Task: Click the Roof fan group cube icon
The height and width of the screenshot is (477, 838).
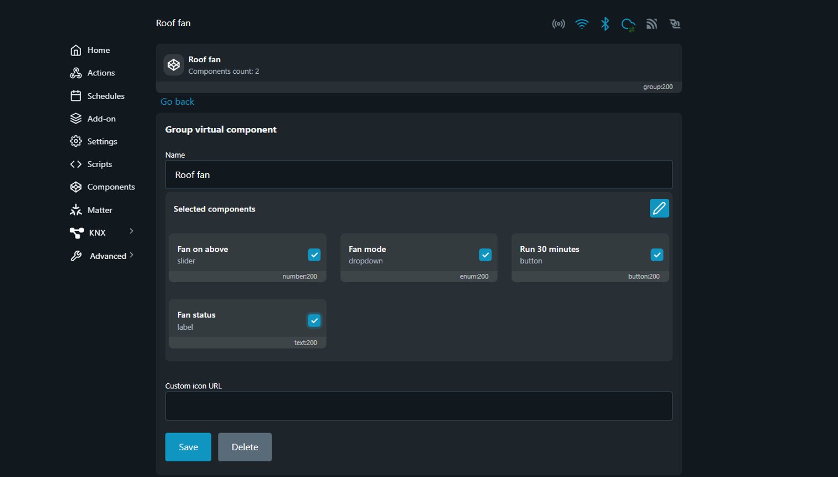Action: 174,65
